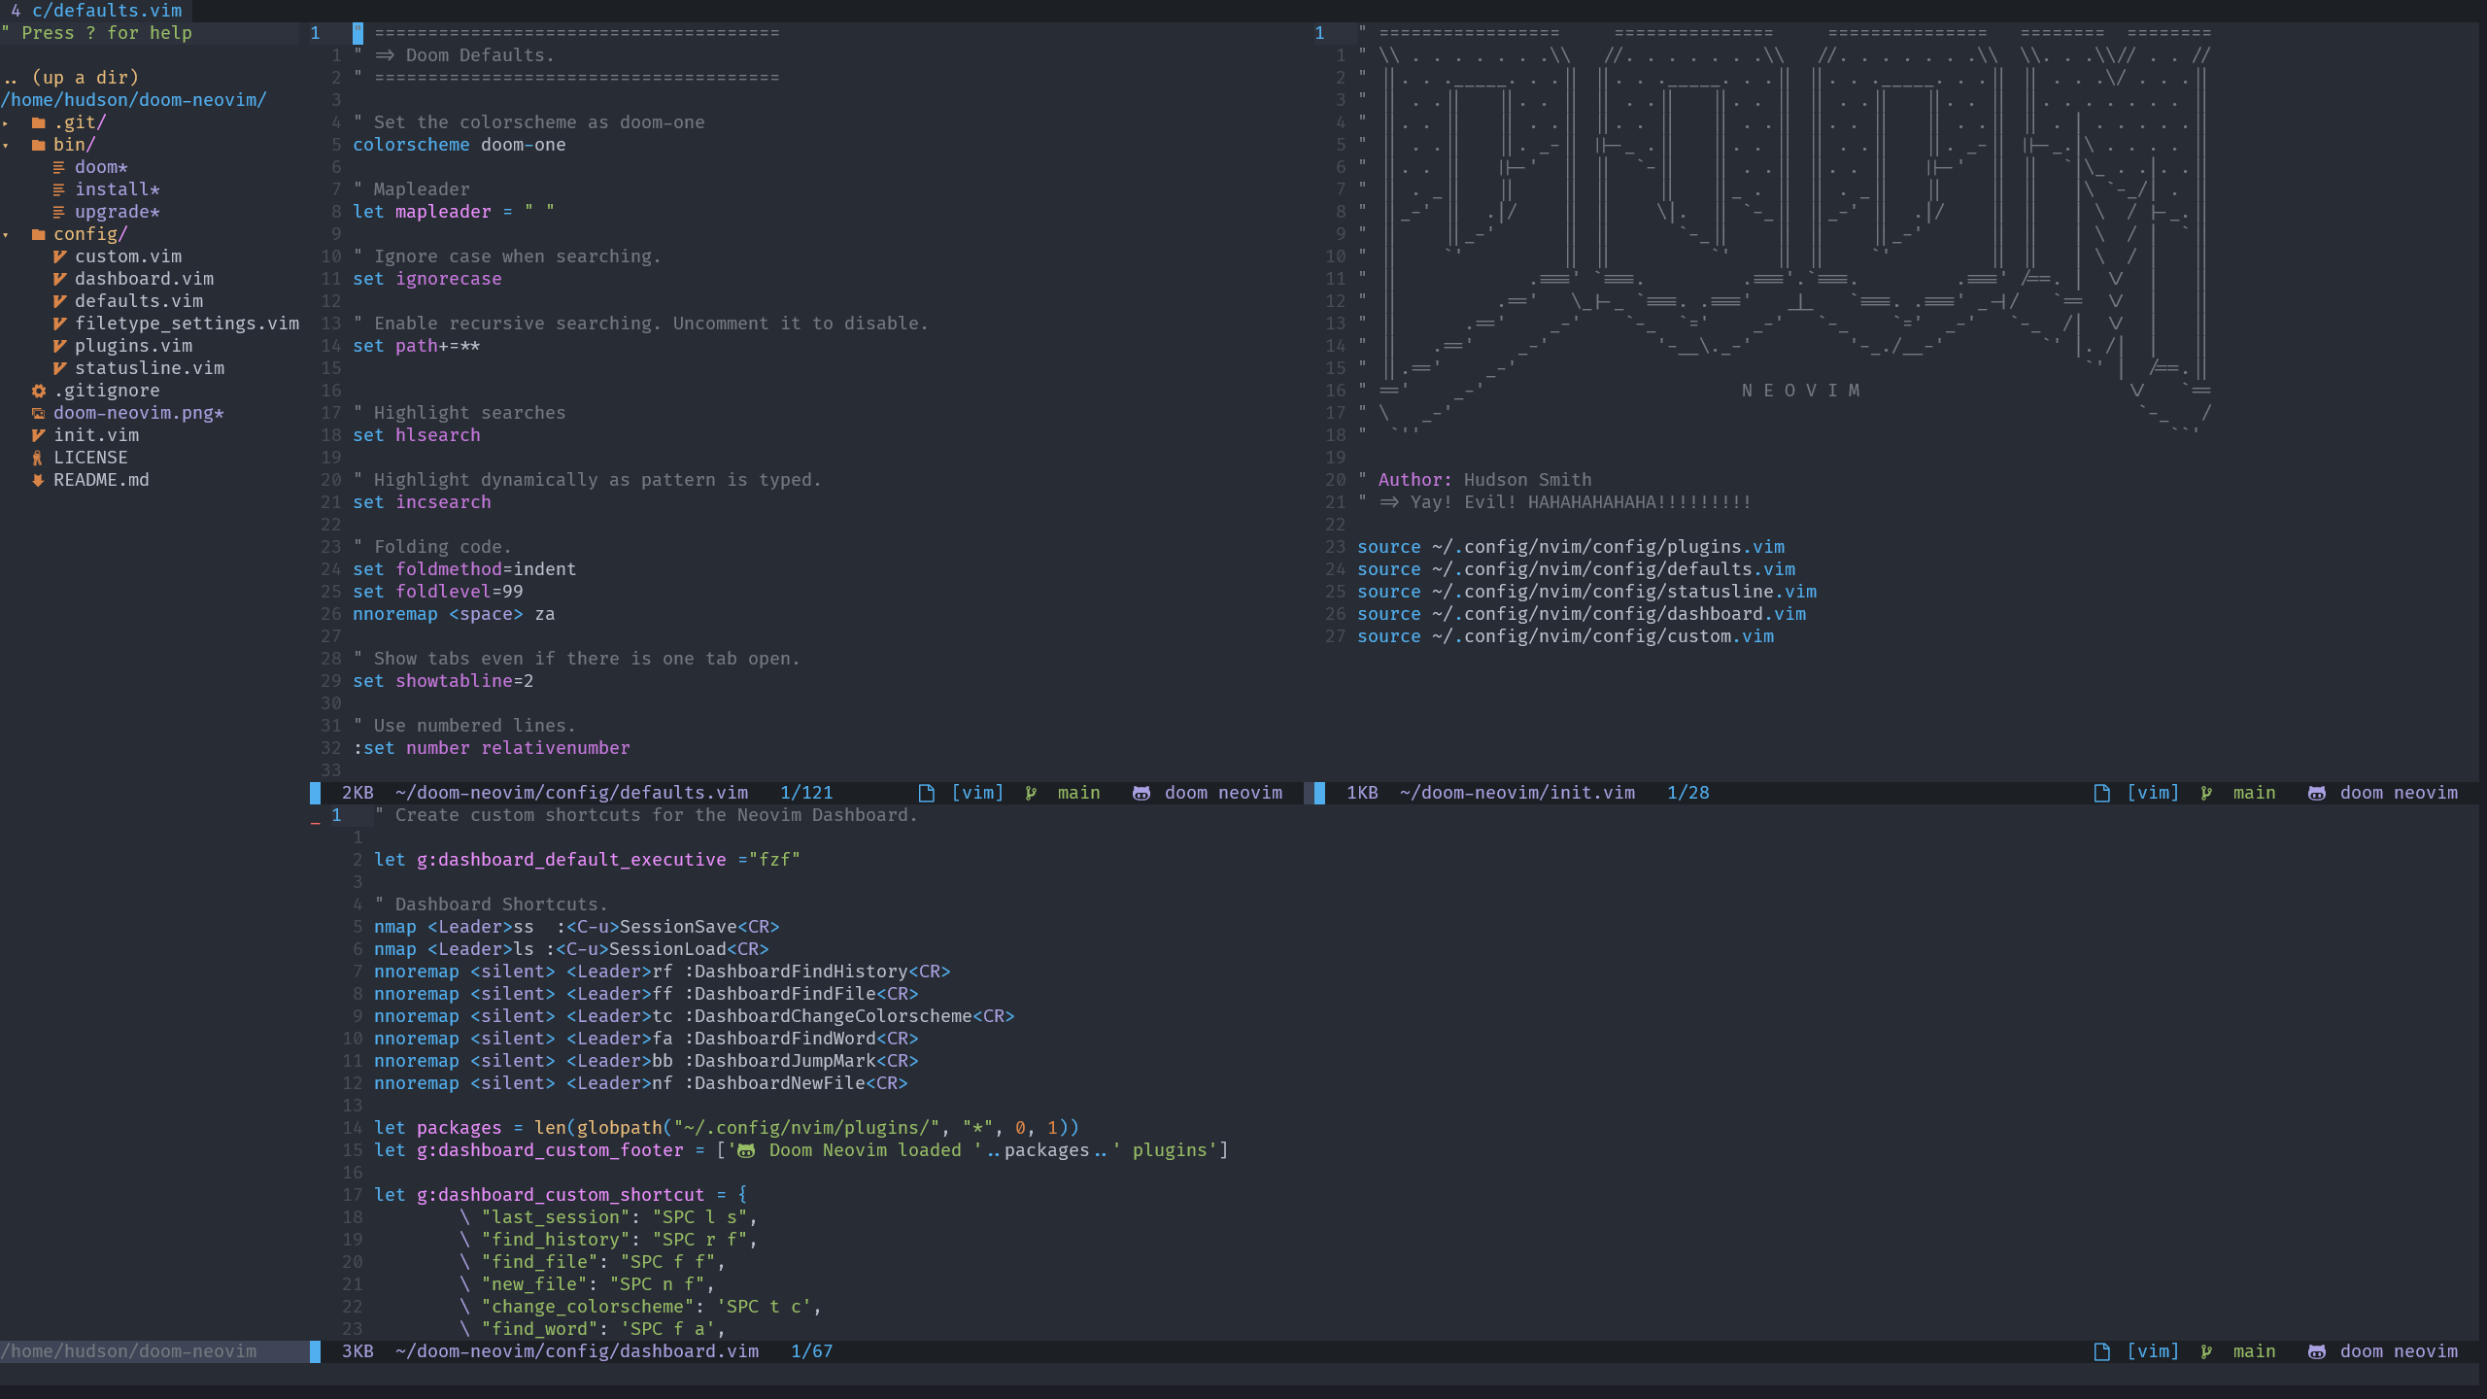Click the vim icon beside filetype_settings.vim
The height and width of the screenshot is (1399, 2487).
coord(59,324)
